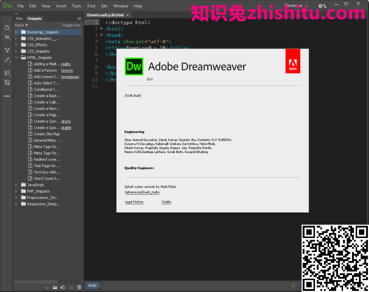369x292 pixels.
Task: Collapse the panel with the double-arrow icon
Action: pyautogui.click(x=16, y=13)
